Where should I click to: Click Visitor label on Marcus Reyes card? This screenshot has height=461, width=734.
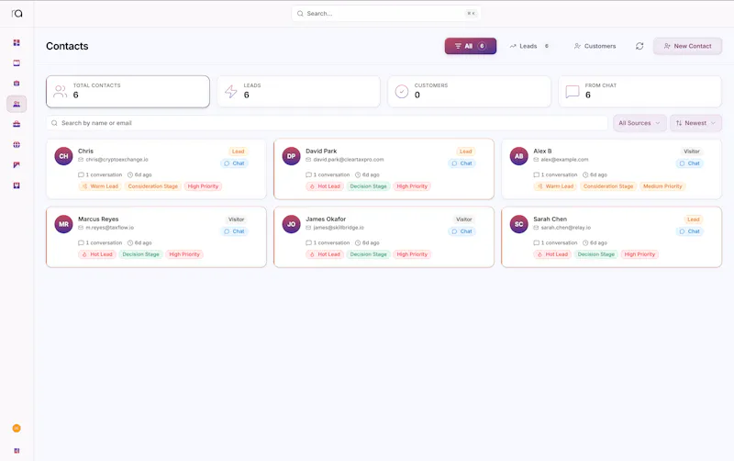pos(237,219)
